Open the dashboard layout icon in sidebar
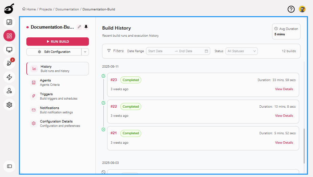 [x=9, y=22]
